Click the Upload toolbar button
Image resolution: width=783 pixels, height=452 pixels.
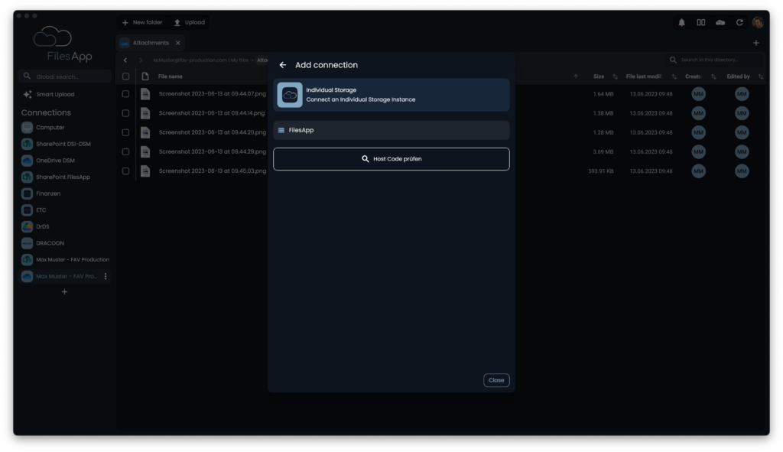click(190, 22)
